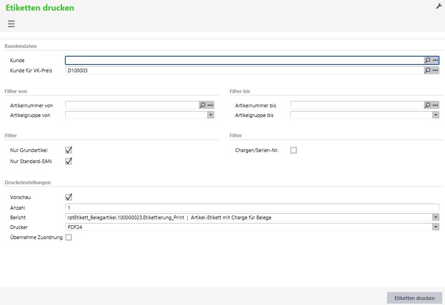445x305 pixels.
Task: Search with magnifier for Kunde für VK-Preis
Action: click(x=428, y=70)
